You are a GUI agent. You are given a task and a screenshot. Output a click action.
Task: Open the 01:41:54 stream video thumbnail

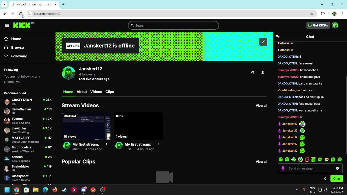click(86, 126)
